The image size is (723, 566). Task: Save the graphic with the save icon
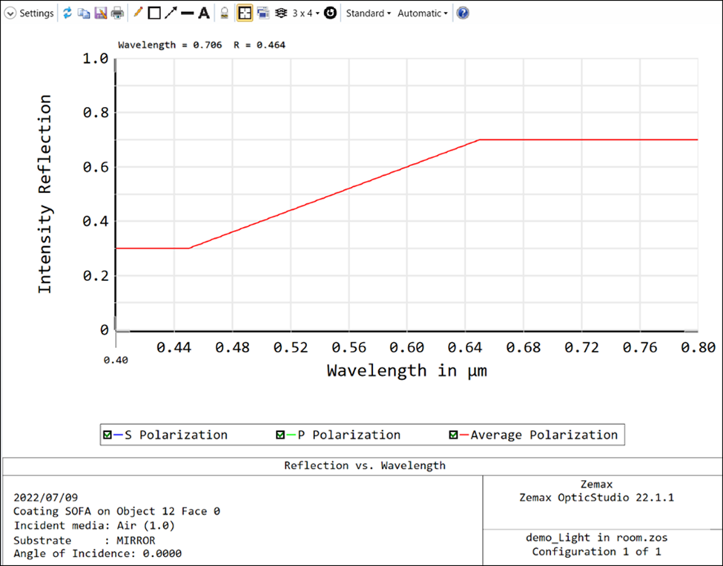coord(101,13)
